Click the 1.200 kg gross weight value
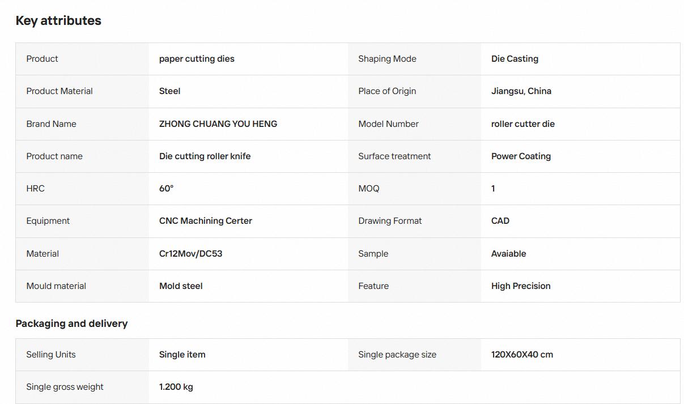This screenshot has height=404, width=684. [176, 387]
